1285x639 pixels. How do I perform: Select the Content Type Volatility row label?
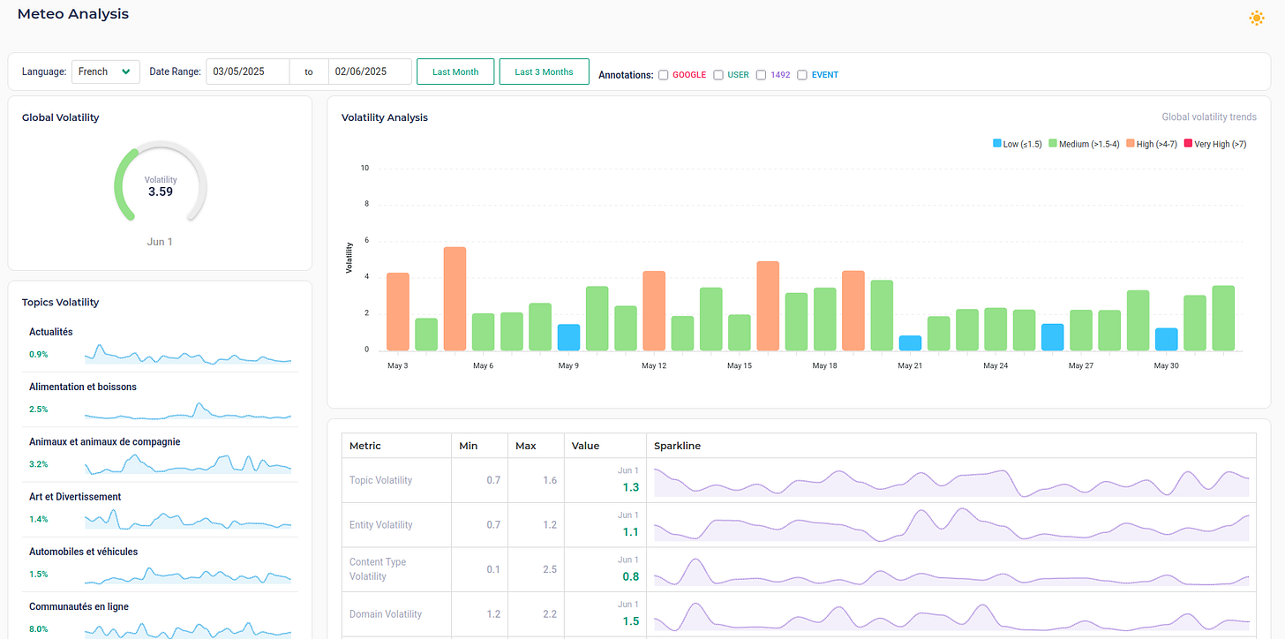coord(378,569)
